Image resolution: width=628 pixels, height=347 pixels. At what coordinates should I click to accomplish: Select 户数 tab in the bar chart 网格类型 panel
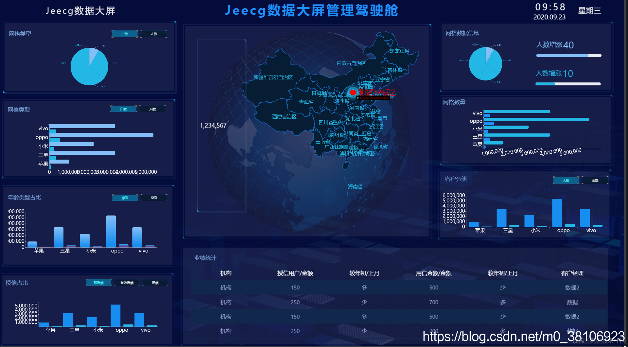(123, 109)
